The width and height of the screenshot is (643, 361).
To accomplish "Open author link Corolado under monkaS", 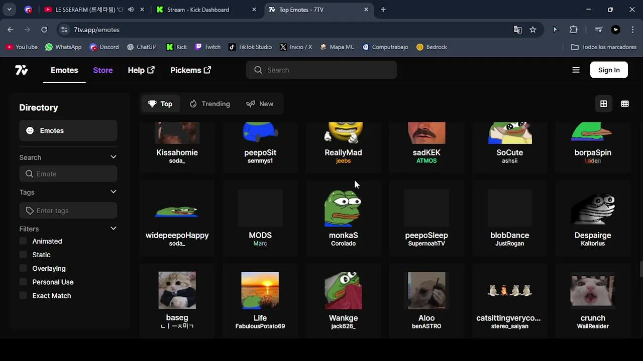I will point(343,244).
